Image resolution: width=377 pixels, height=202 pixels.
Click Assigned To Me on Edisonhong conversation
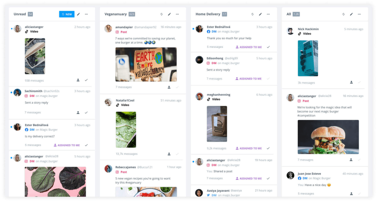(249, 78)
